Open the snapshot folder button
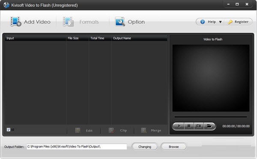Viewport: 257px width, 159px height. pyautogui.click(x=209, y=126)
